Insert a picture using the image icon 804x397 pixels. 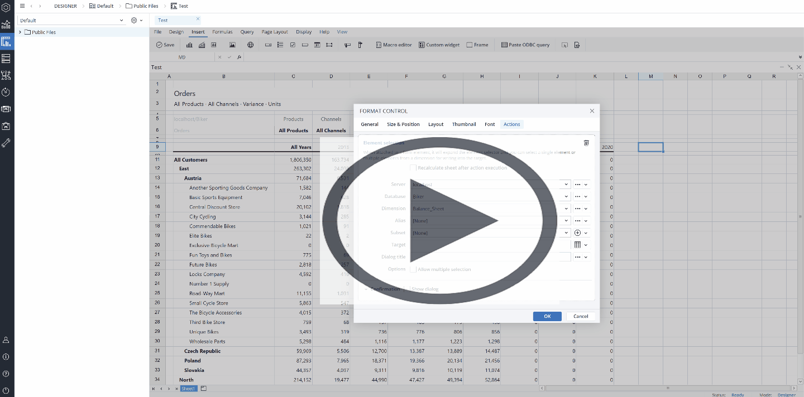232,45
